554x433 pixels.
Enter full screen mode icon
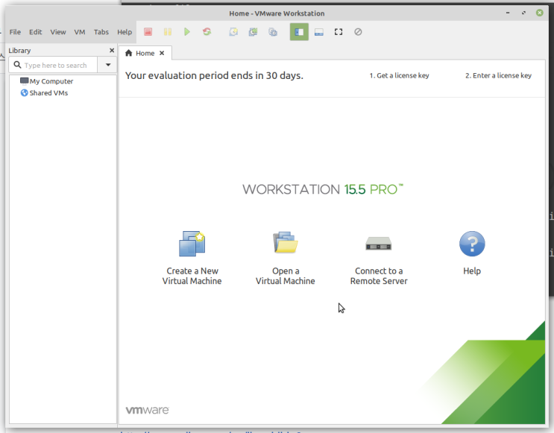coord(339,32)
